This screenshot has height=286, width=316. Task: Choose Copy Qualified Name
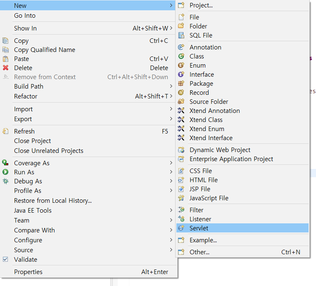tap(88, 50)
